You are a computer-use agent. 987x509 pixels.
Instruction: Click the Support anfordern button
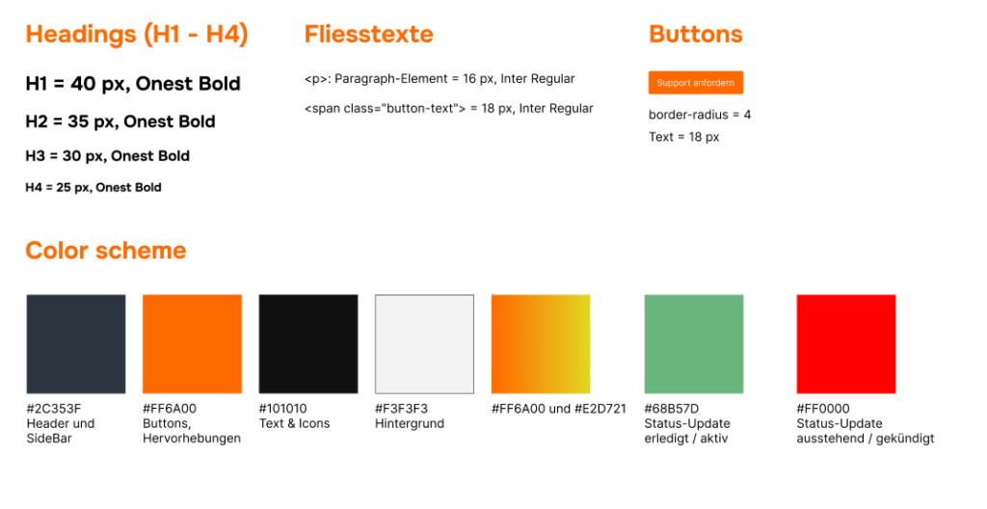[696, 83]
